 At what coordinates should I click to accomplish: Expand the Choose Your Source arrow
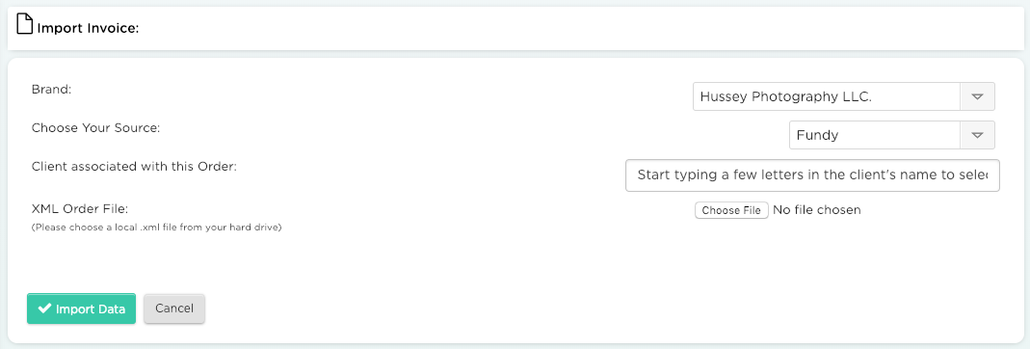point(977,135)
